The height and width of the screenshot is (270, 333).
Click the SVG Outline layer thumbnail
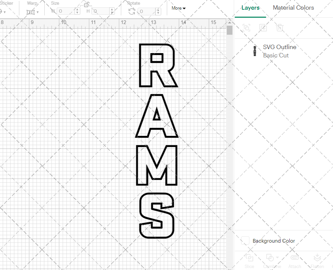[255, 51]
